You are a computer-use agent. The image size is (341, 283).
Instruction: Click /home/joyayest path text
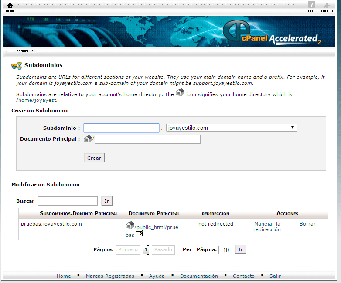36,100
